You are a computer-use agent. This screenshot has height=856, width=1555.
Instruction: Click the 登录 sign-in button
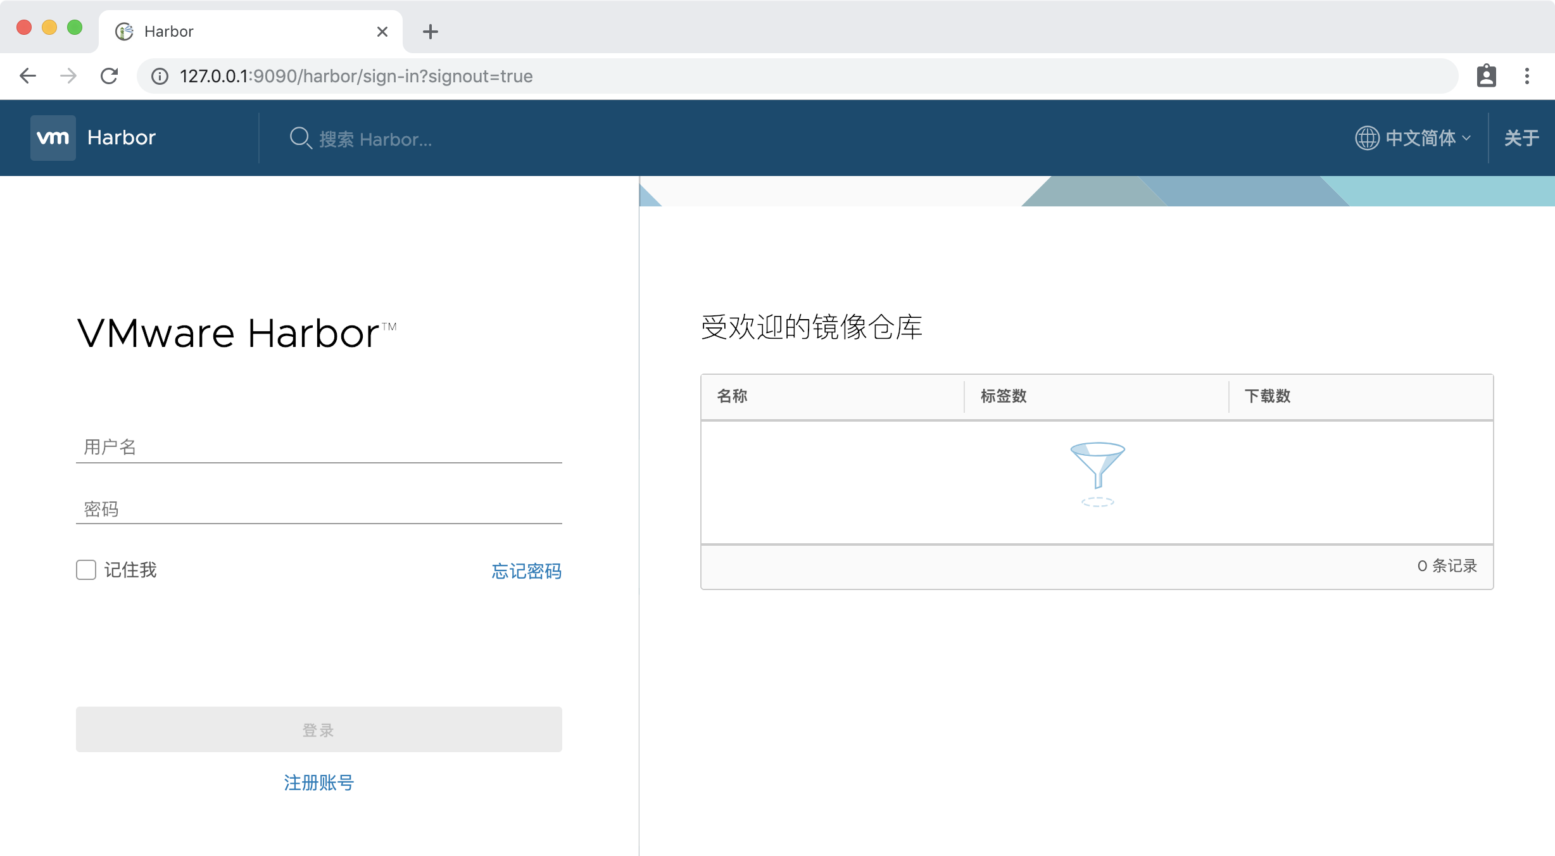(318, 729)
